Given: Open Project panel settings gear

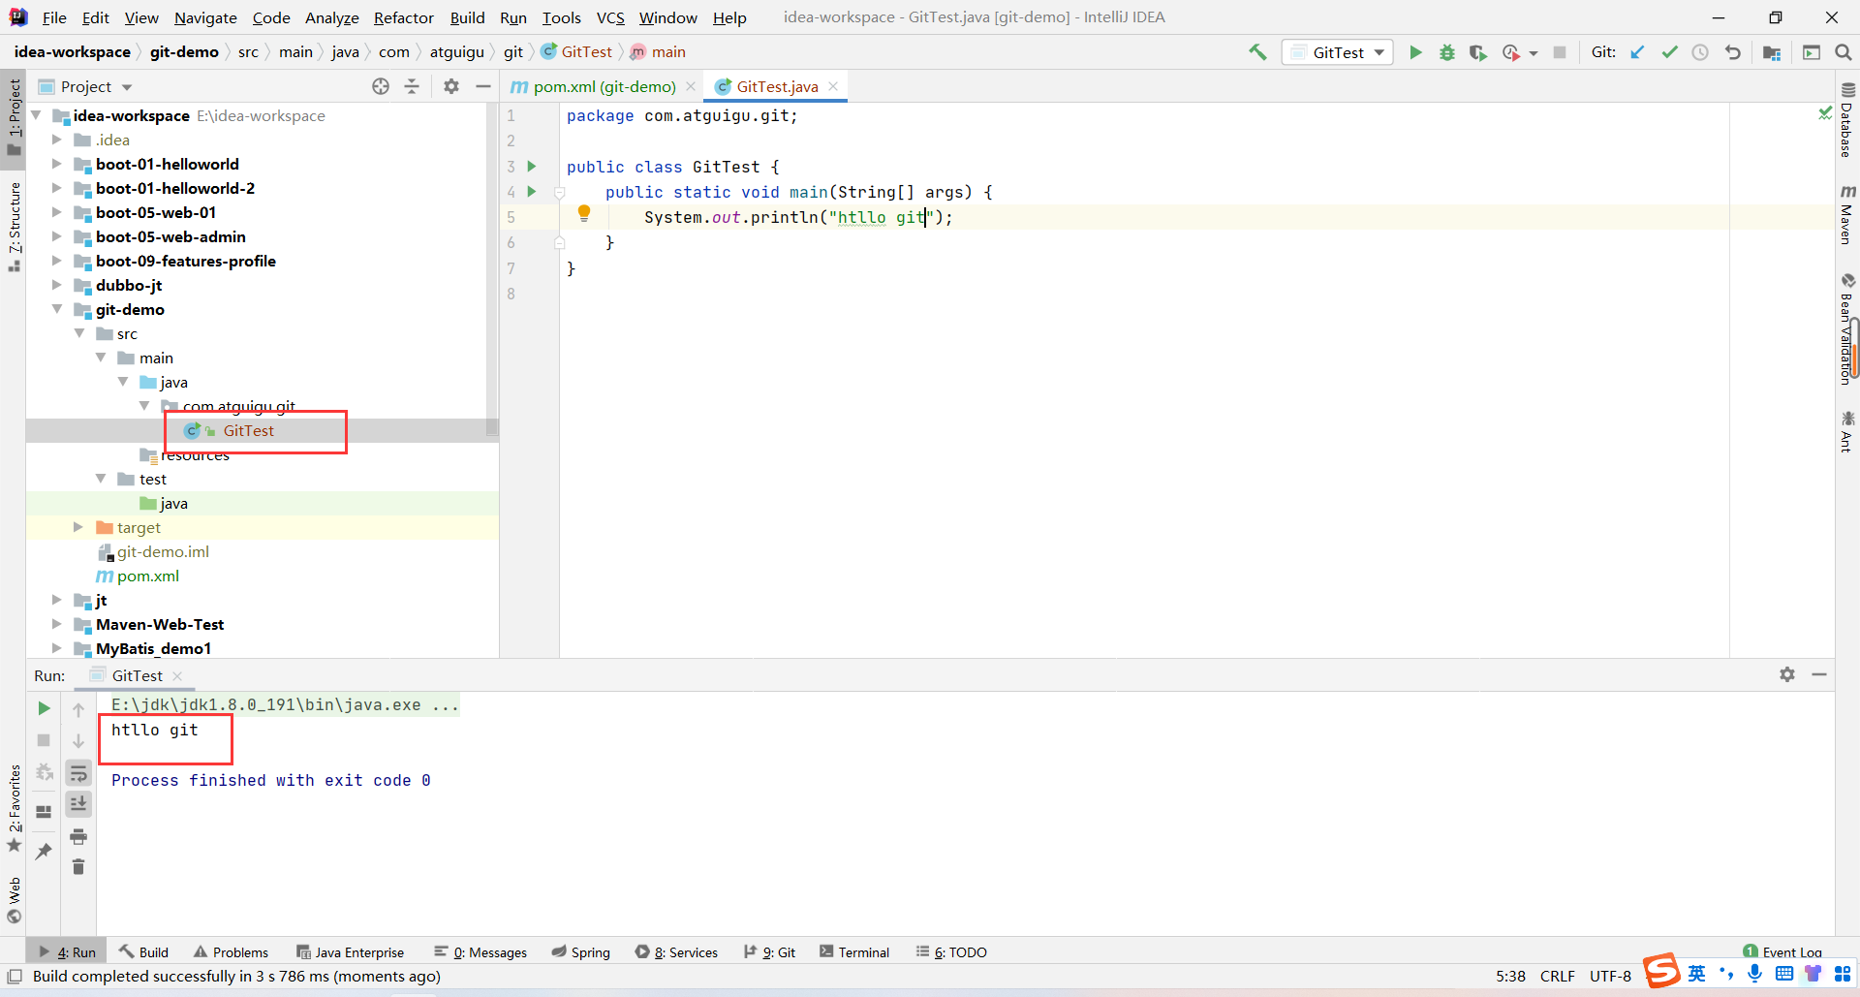Looking at the screenshot, I should pos(451,86).
